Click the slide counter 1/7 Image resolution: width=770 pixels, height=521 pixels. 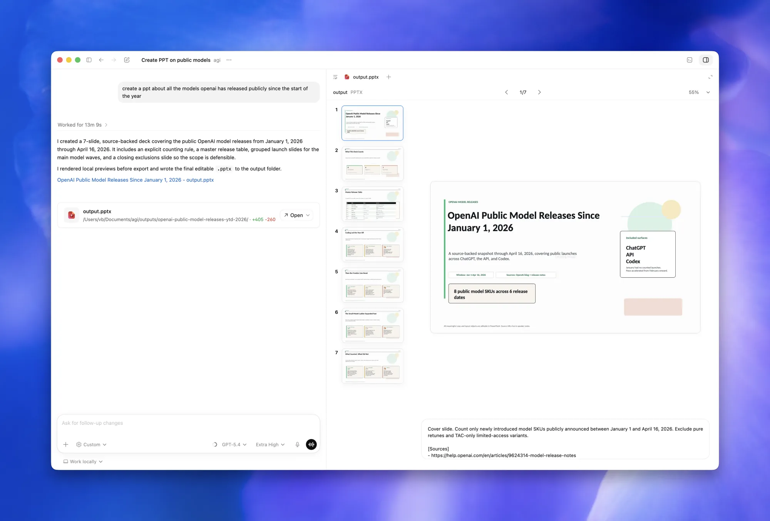point(523,92)
